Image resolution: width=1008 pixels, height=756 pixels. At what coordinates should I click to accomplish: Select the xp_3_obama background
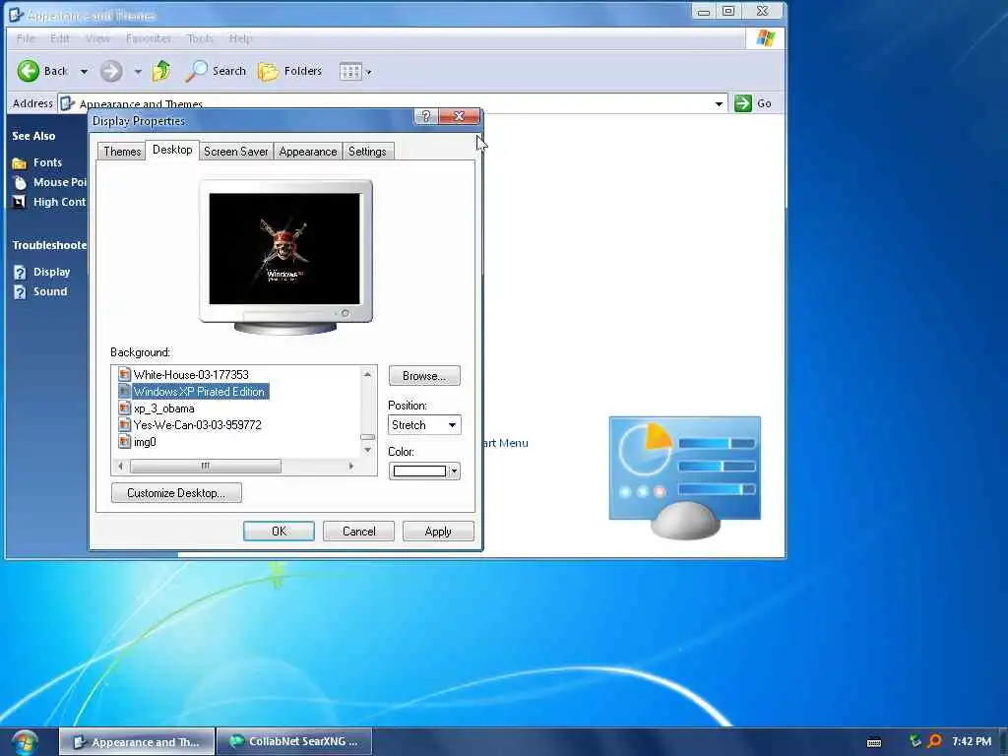[x=164, y=409]
